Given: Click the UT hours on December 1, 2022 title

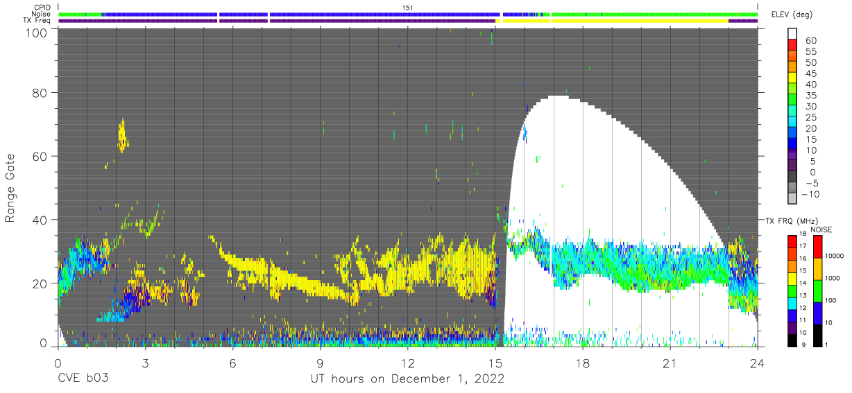Looking at the screenshot, I should coord(407,380).
